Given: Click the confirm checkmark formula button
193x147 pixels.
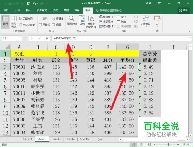Looking at the screenshot, I should pyautogui.click(x=40, y=38).
